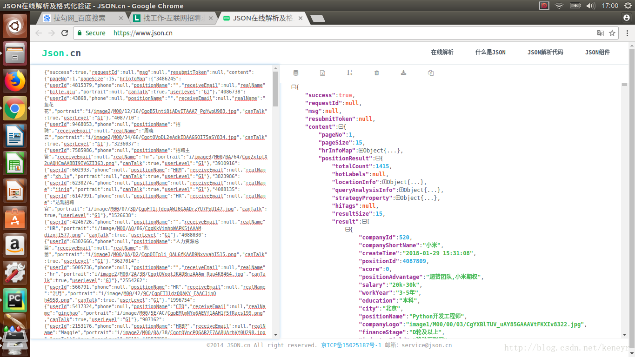Viewport: 635px width, 357px height.
Task: Open PyCharm from the dock
Action: (x=15, y=301)
